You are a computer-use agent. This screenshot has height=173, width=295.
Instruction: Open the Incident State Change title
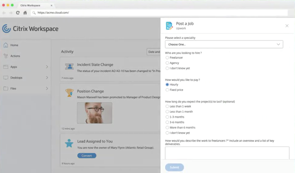point(95,64)
